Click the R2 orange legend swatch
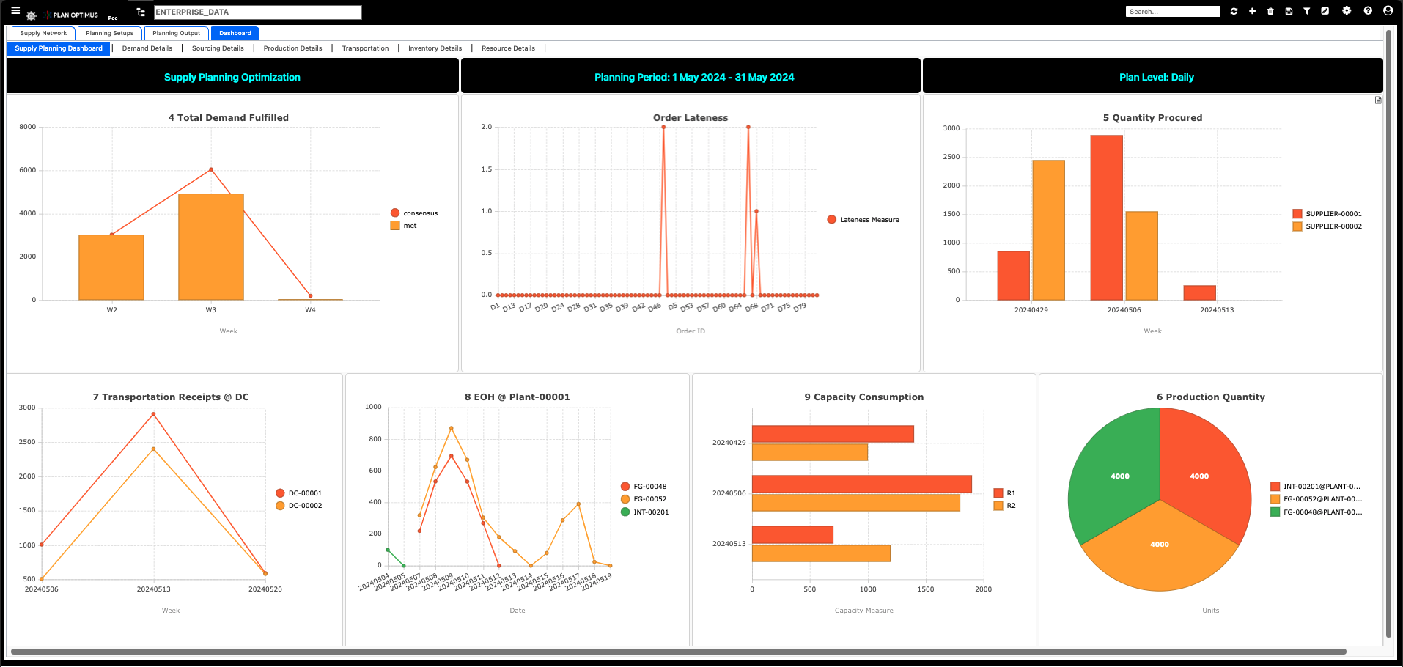 (998, 506)
